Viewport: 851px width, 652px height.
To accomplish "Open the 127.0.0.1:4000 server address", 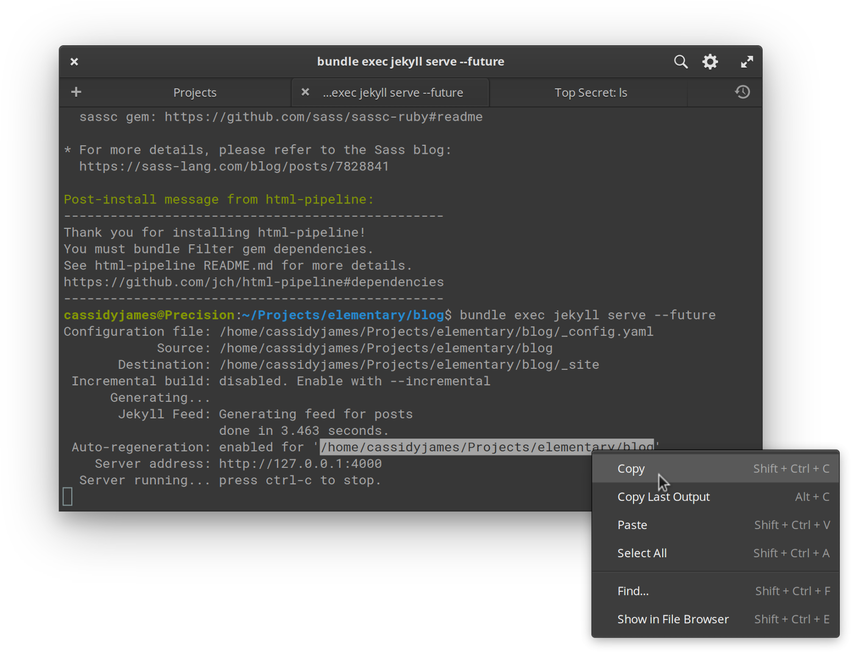I will [x=299, y=464].
